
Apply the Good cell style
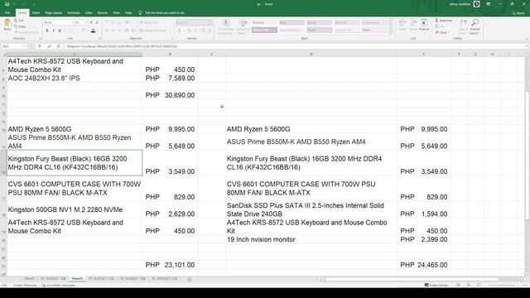pyautogui.click(x=319, y=22)
